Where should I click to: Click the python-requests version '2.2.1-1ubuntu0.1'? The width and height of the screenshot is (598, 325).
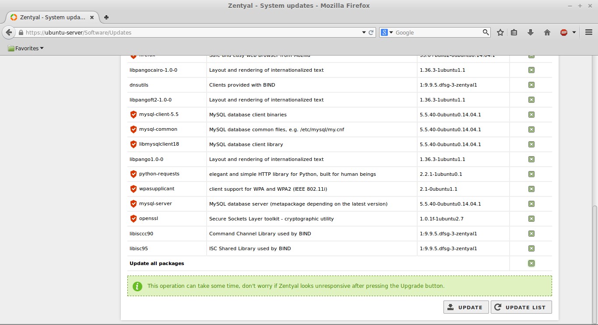coord(441,174)
